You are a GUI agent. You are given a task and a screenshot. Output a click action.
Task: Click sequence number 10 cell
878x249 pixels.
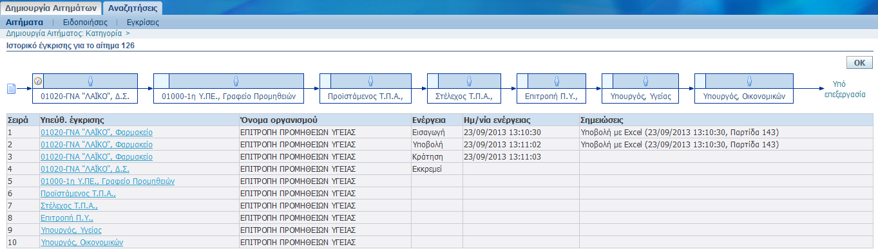pyautogui.click(x=22, y=243)
